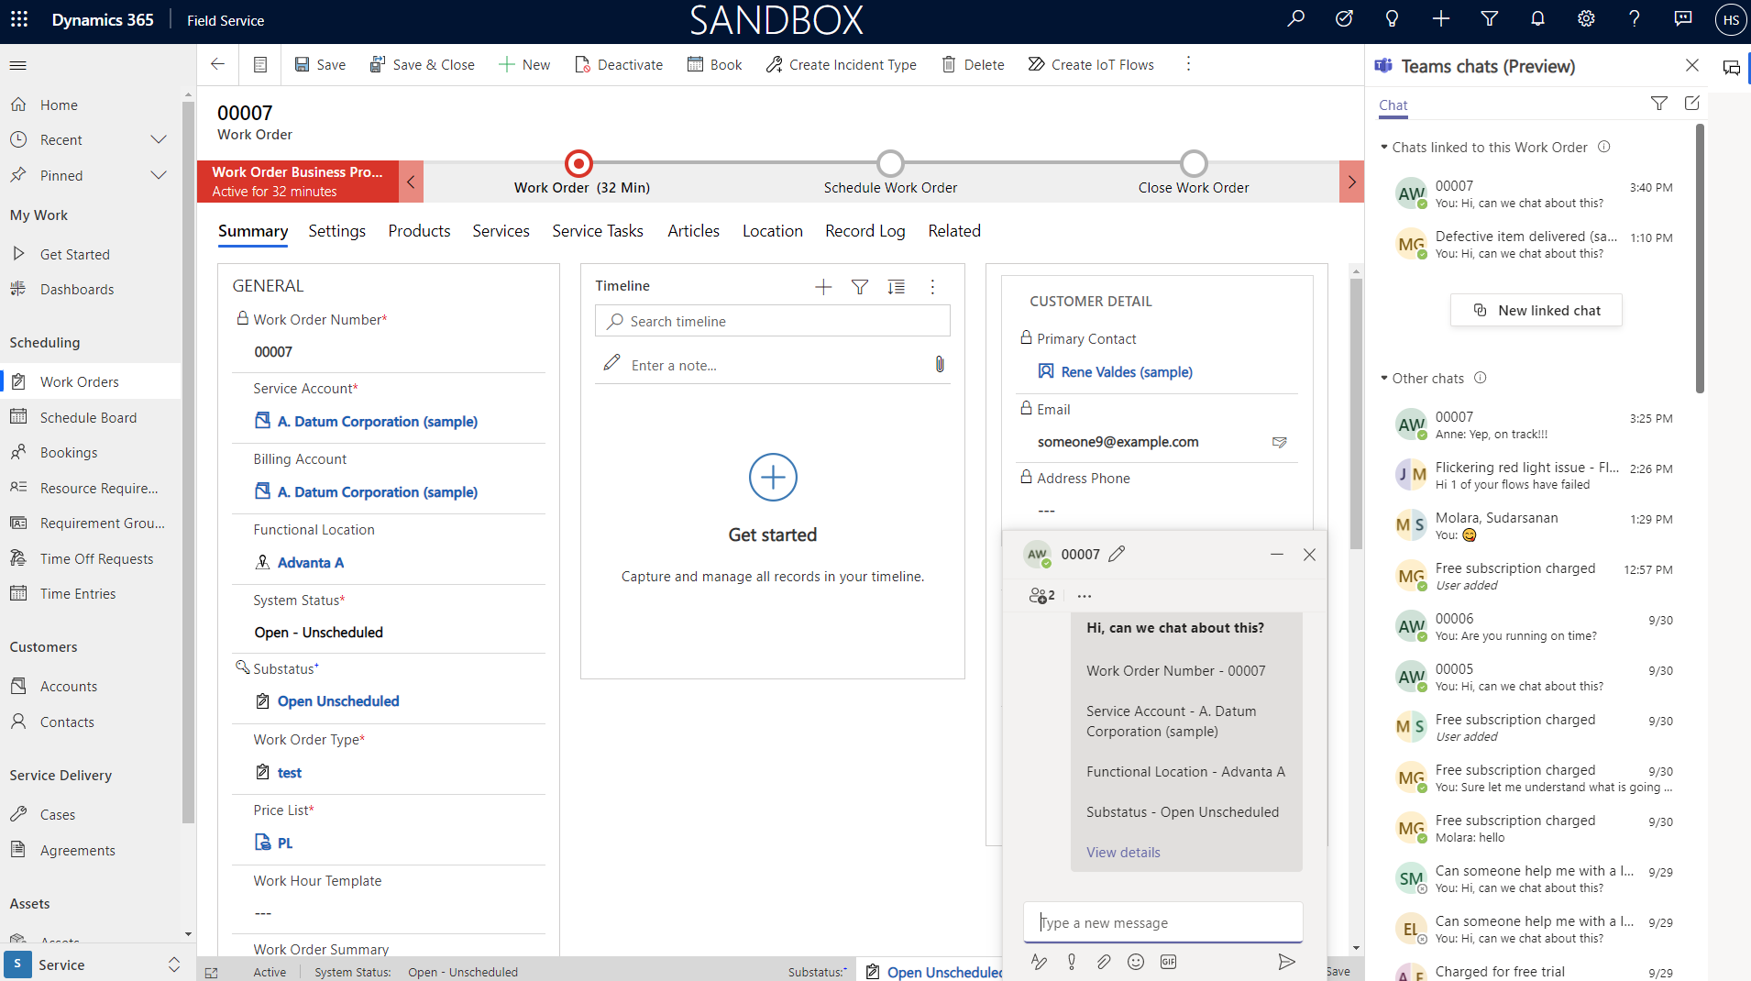The height and width of the screenshot is (981, 1751).
Task: Filter the timeline records
Action: pos(860,287)
